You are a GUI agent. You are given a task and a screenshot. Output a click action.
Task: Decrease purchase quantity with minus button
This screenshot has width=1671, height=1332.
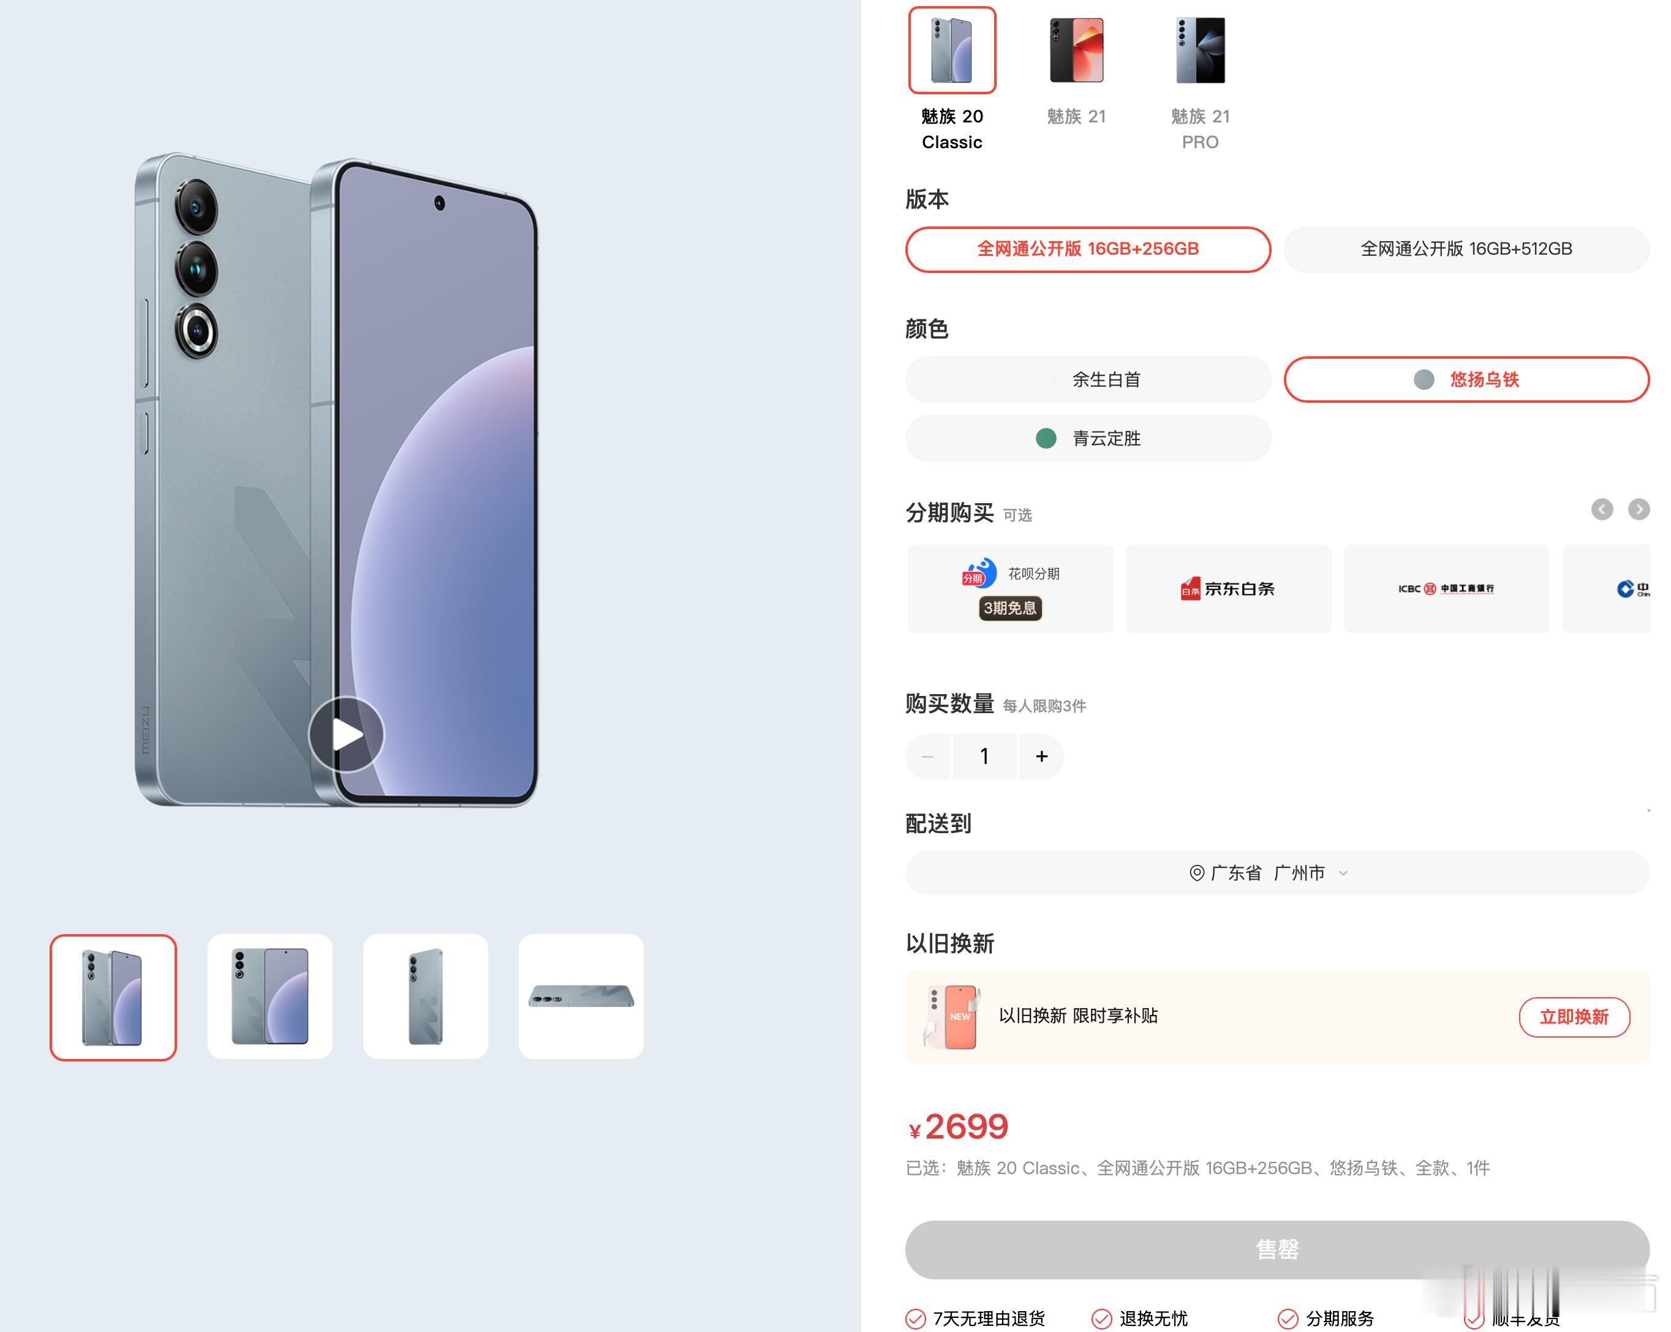(x=928, y=756)
